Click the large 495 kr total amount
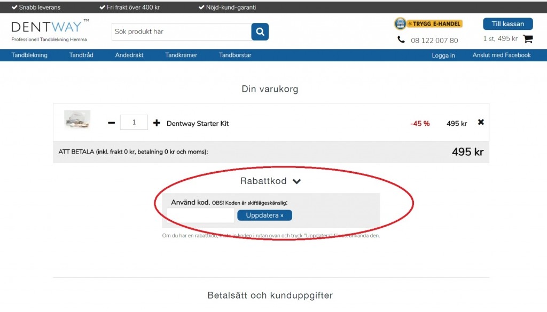This screenshot has height=312, width=547. coord(467,152)
